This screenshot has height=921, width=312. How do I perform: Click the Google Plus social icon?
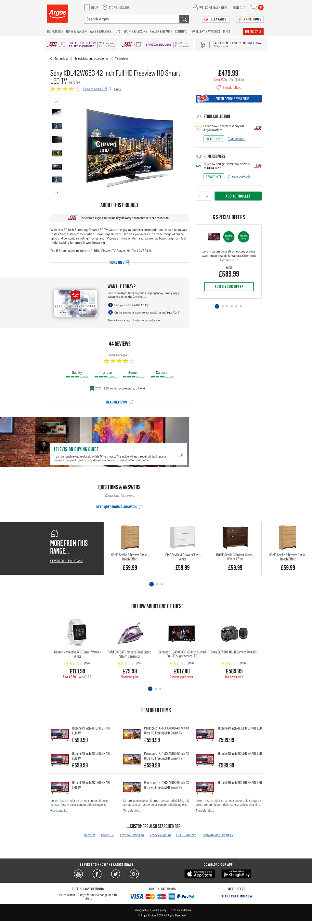pos(134,874)
